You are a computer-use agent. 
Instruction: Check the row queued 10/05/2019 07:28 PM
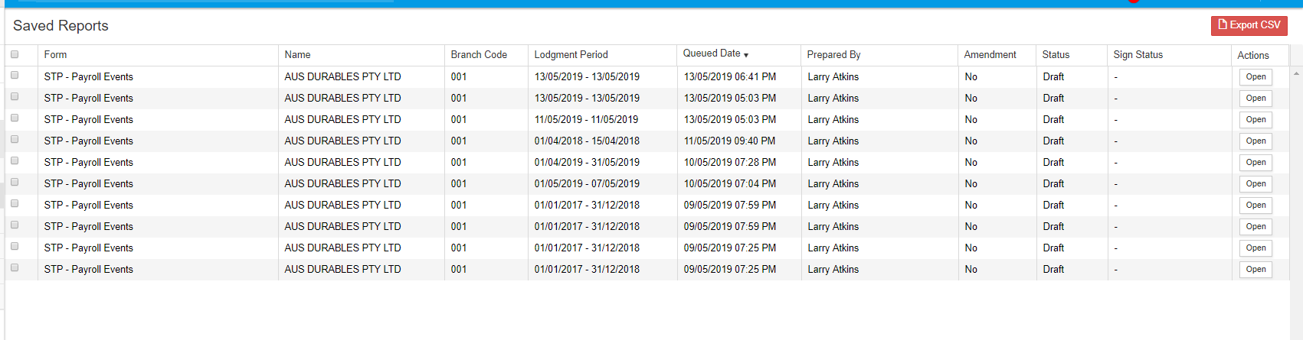[x=15, y=161]
